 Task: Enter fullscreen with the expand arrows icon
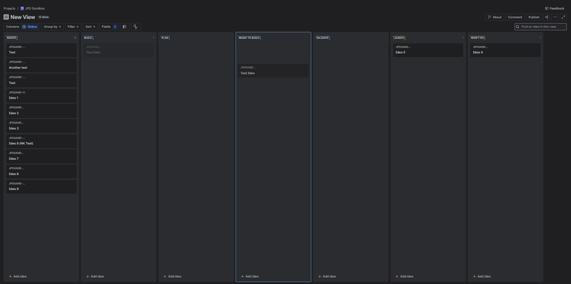tap(564, 17)
